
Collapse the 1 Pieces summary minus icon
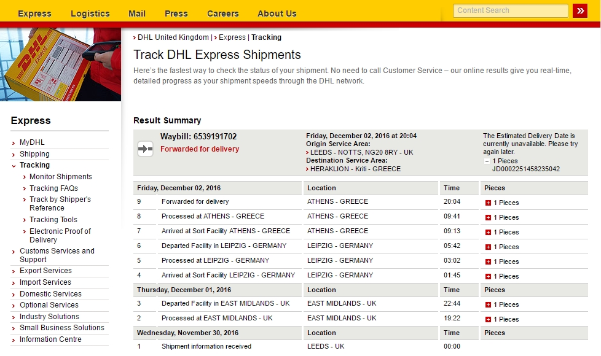coord(487,161)
